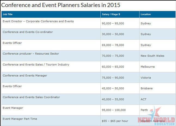This screenshot has width=176, height=126.
Task: Click the Conference and Events Co-ordinator job title
Action: click(x=28, y=32)
